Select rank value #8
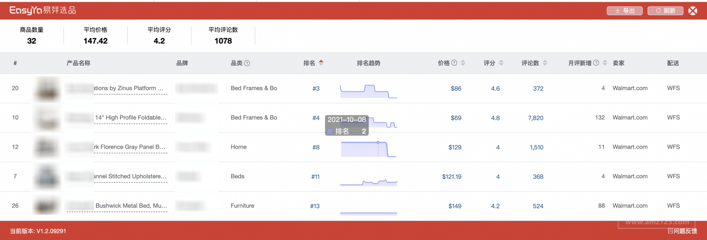This screenshot has height=240, width=707. [x=316, y=147]
